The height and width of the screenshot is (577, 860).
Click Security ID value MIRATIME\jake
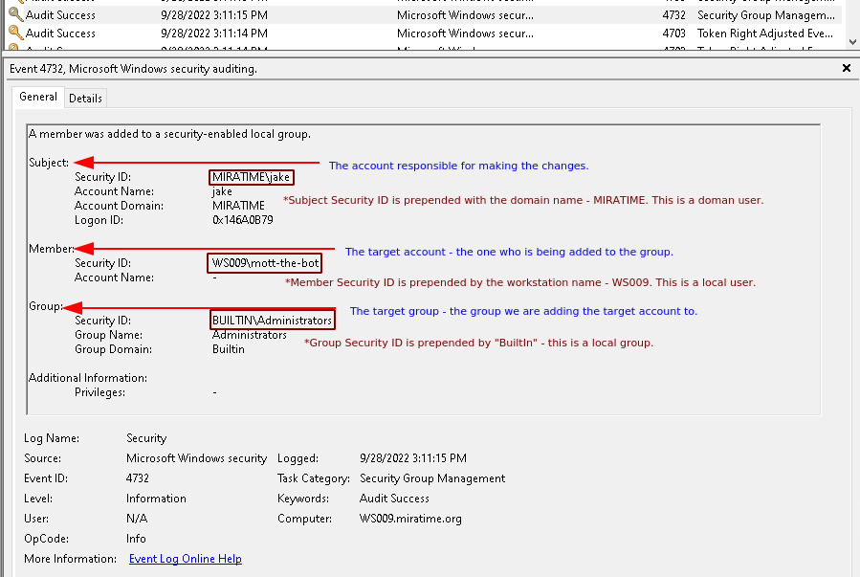pos(252,177)
